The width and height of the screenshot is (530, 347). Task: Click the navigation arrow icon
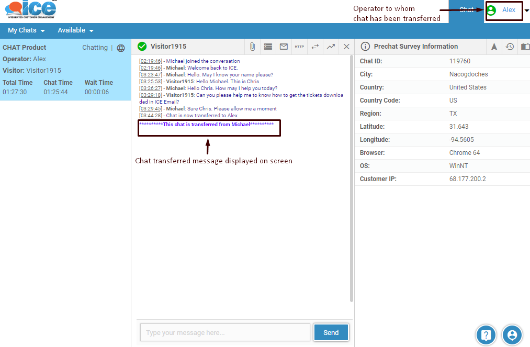coord(494,47)
